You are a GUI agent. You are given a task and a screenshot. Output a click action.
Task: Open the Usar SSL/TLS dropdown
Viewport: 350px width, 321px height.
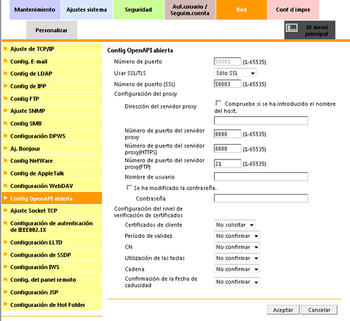click(235, 73)
